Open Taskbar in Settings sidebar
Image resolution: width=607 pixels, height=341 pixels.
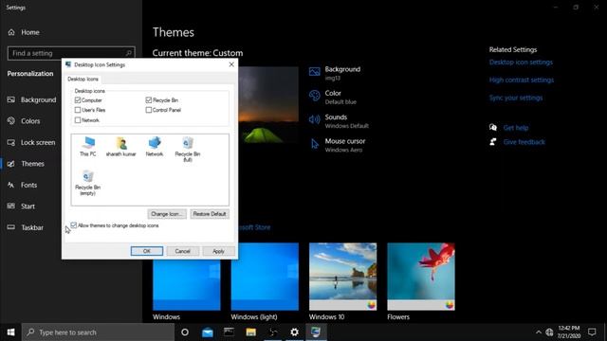pyautogui.click(x=31, y=227)
